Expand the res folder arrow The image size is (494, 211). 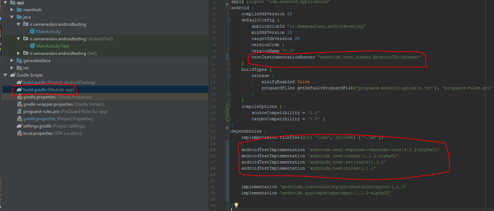[x=12, y=68]
